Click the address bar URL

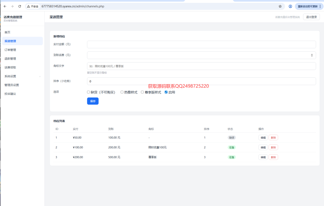pos(73,6)
